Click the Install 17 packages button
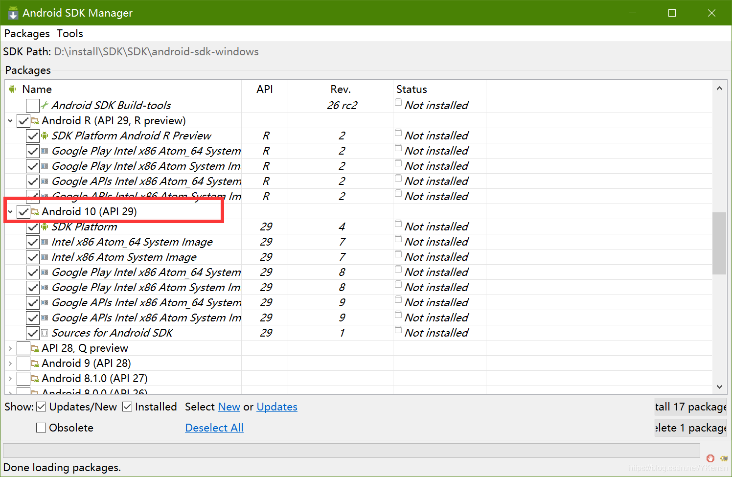This screenshot has height=477, width=732. (690, 407)
